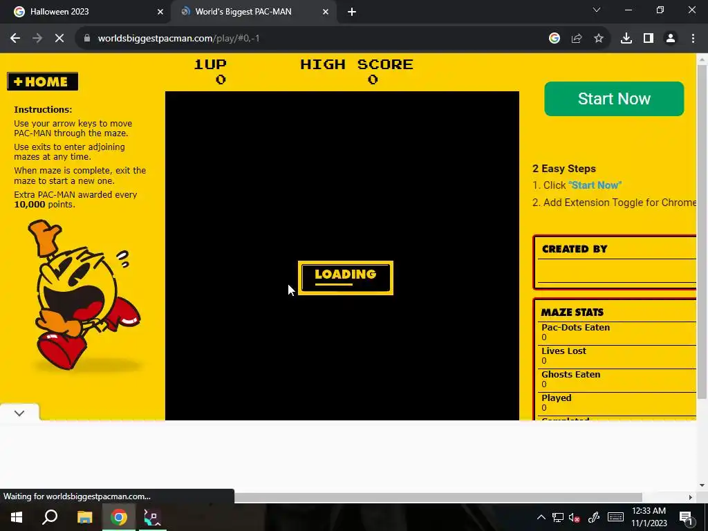Follow the "Start Now" link in 2 Easy Steps
The height and width of the screenshot is (531, 708).
595,185
